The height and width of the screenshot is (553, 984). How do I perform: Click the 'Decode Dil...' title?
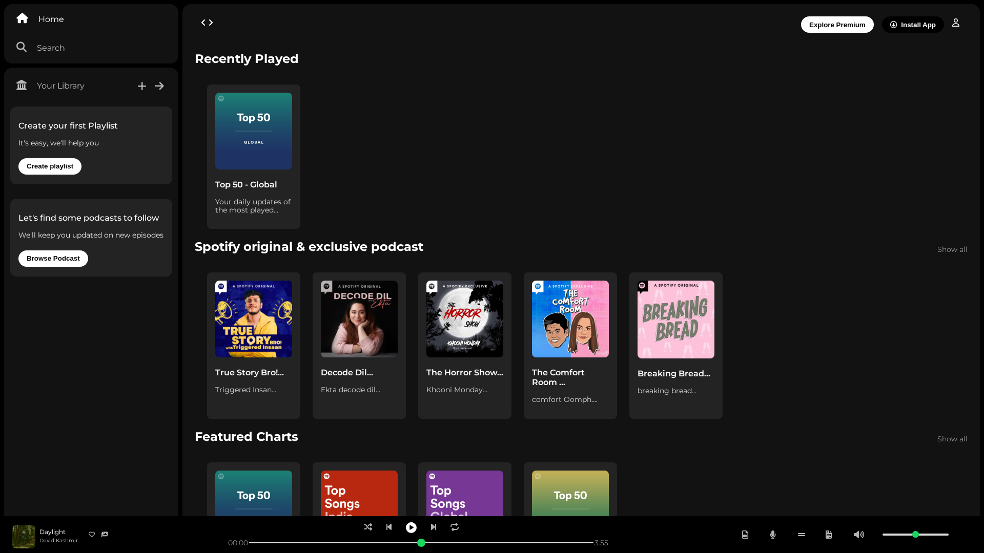point(347,373)
